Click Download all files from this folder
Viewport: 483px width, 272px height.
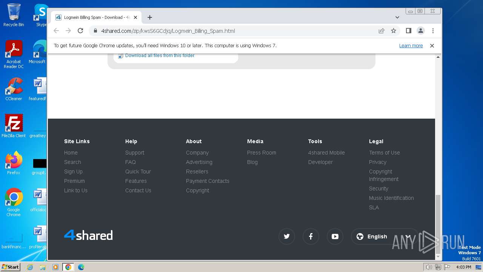coord(160,56)
